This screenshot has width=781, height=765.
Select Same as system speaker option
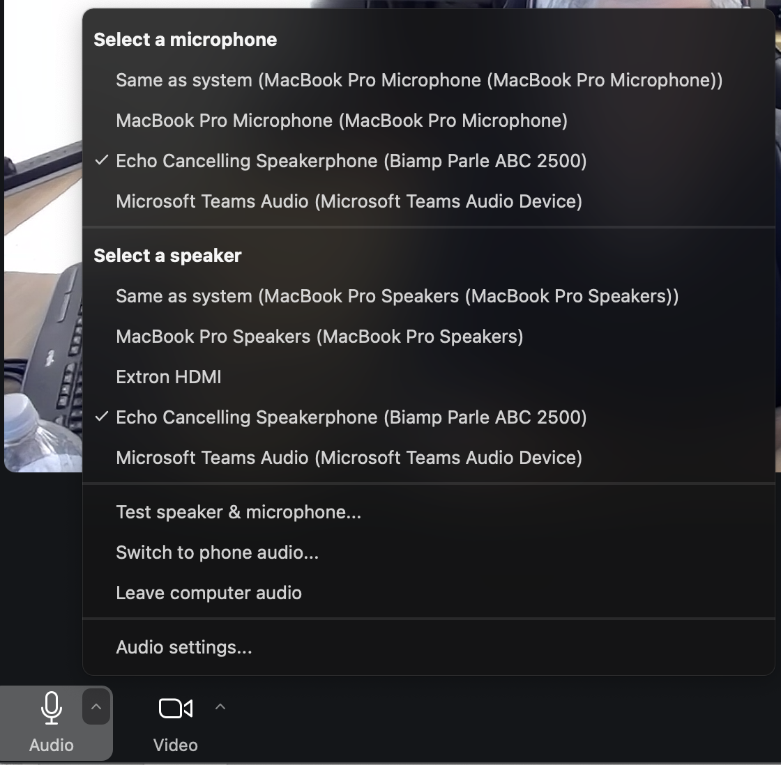(x=428, y=296)
